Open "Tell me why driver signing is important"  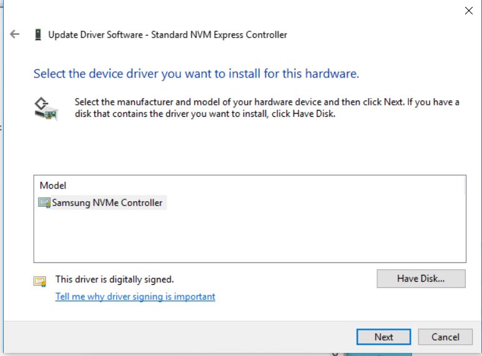135,297
